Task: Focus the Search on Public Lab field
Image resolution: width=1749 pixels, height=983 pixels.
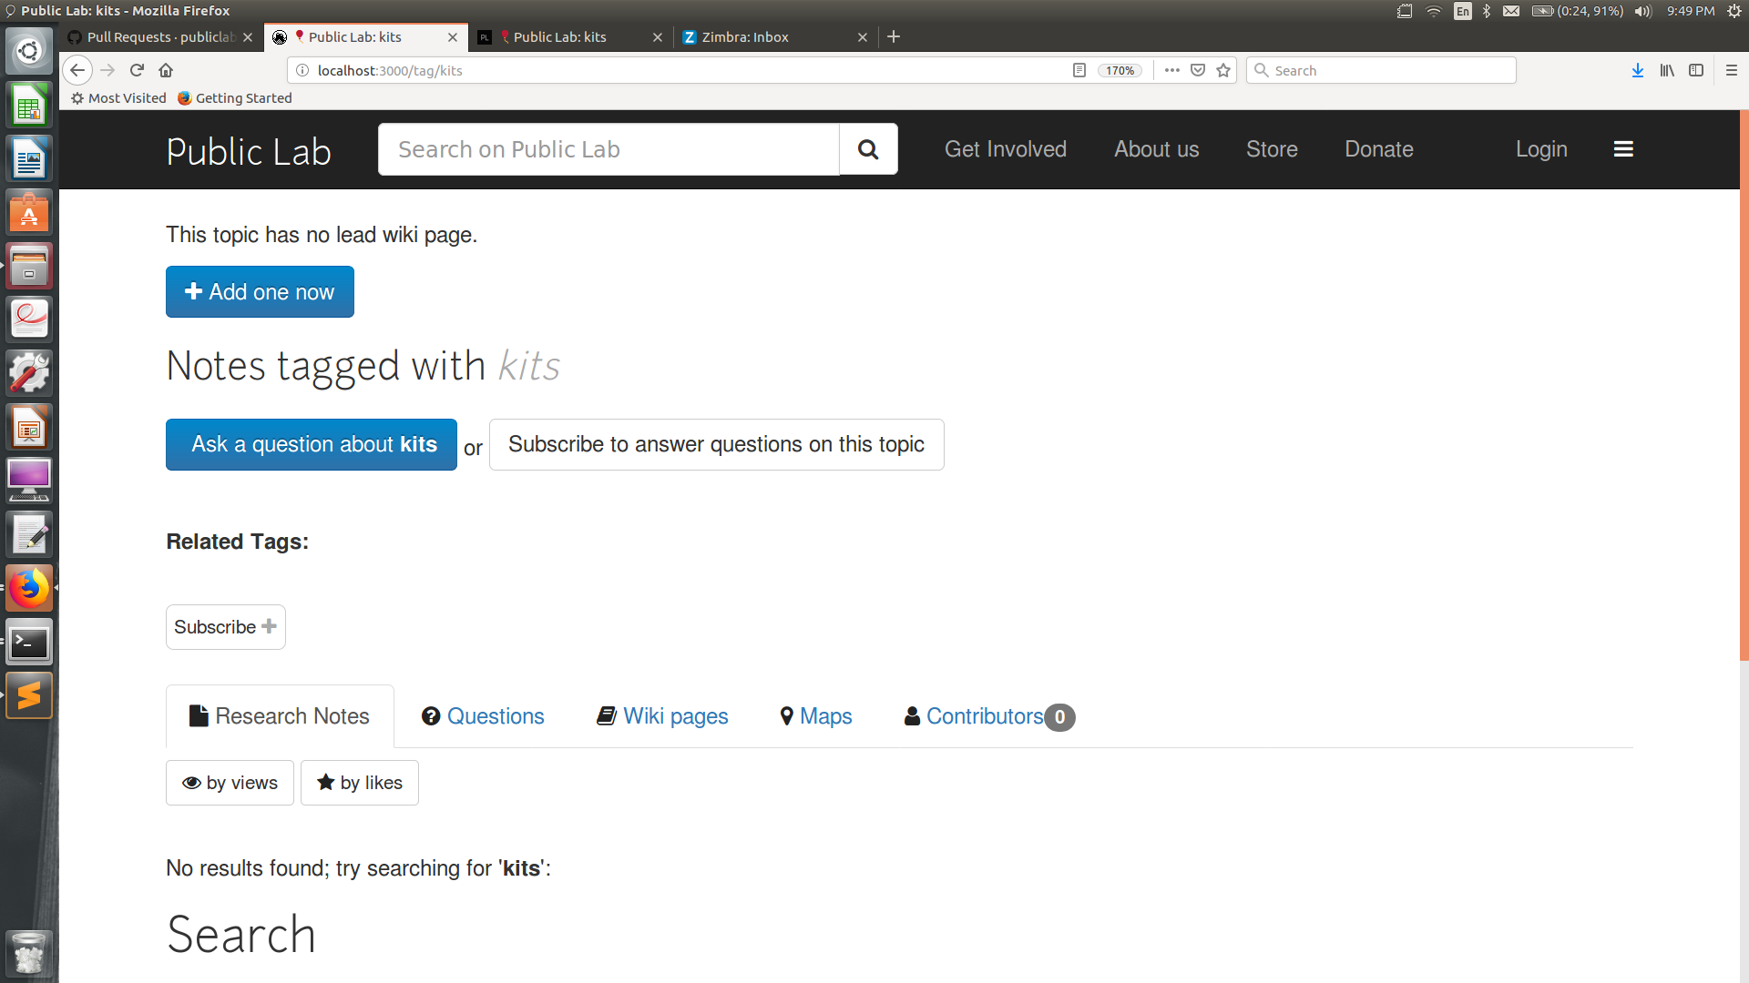Action: click(609, 149)
